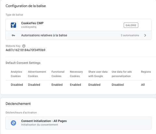This screenshot has width=156, height=134.
Task: Click the Disabled value under Analytics Cookies
Action: pos(17,85)
